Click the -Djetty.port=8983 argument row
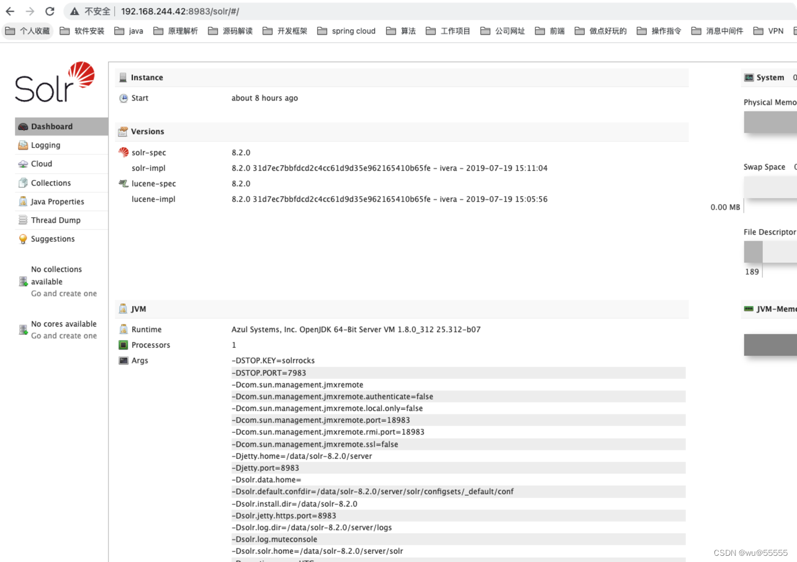 point(458,468)
